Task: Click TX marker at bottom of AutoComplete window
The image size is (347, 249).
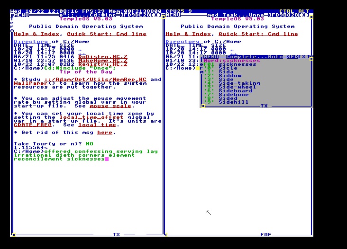Action: (264, 106)
